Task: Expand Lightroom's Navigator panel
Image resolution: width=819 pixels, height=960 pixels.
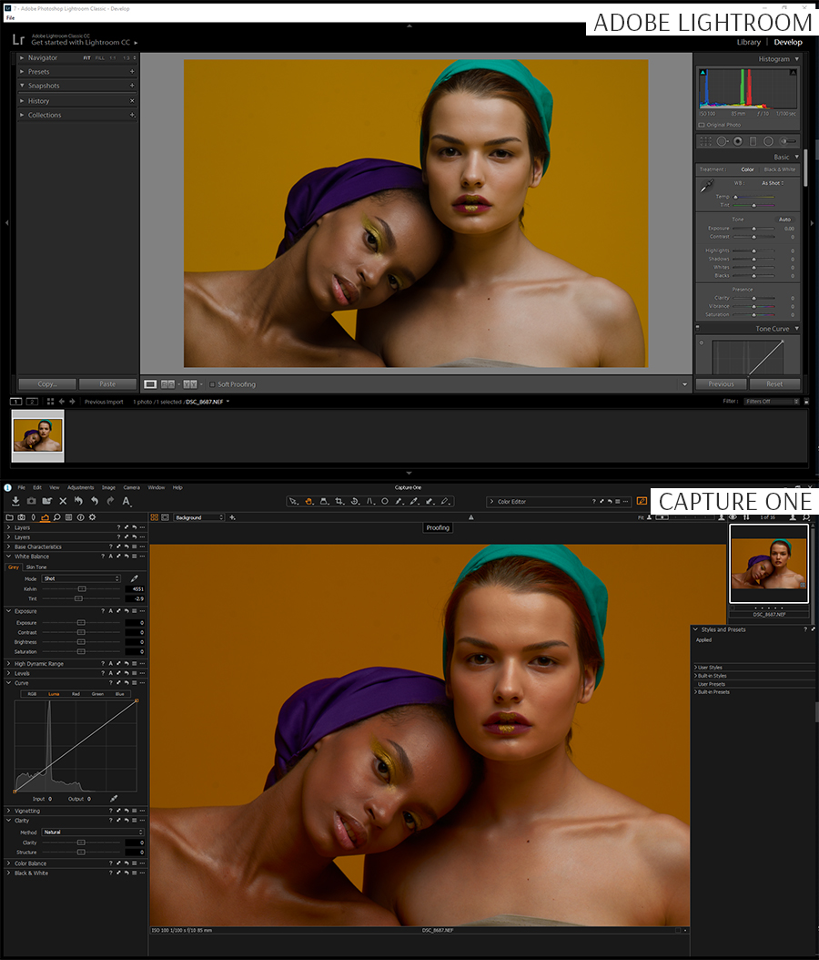Action: coord(22,57)
